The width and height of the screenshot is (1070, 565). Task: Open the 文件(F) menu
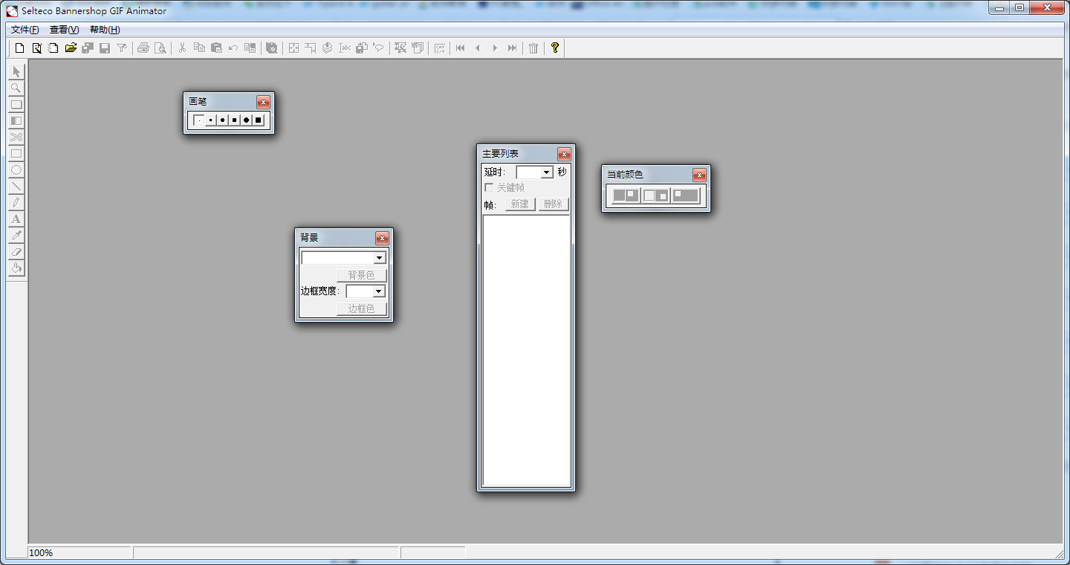point(25,30)
